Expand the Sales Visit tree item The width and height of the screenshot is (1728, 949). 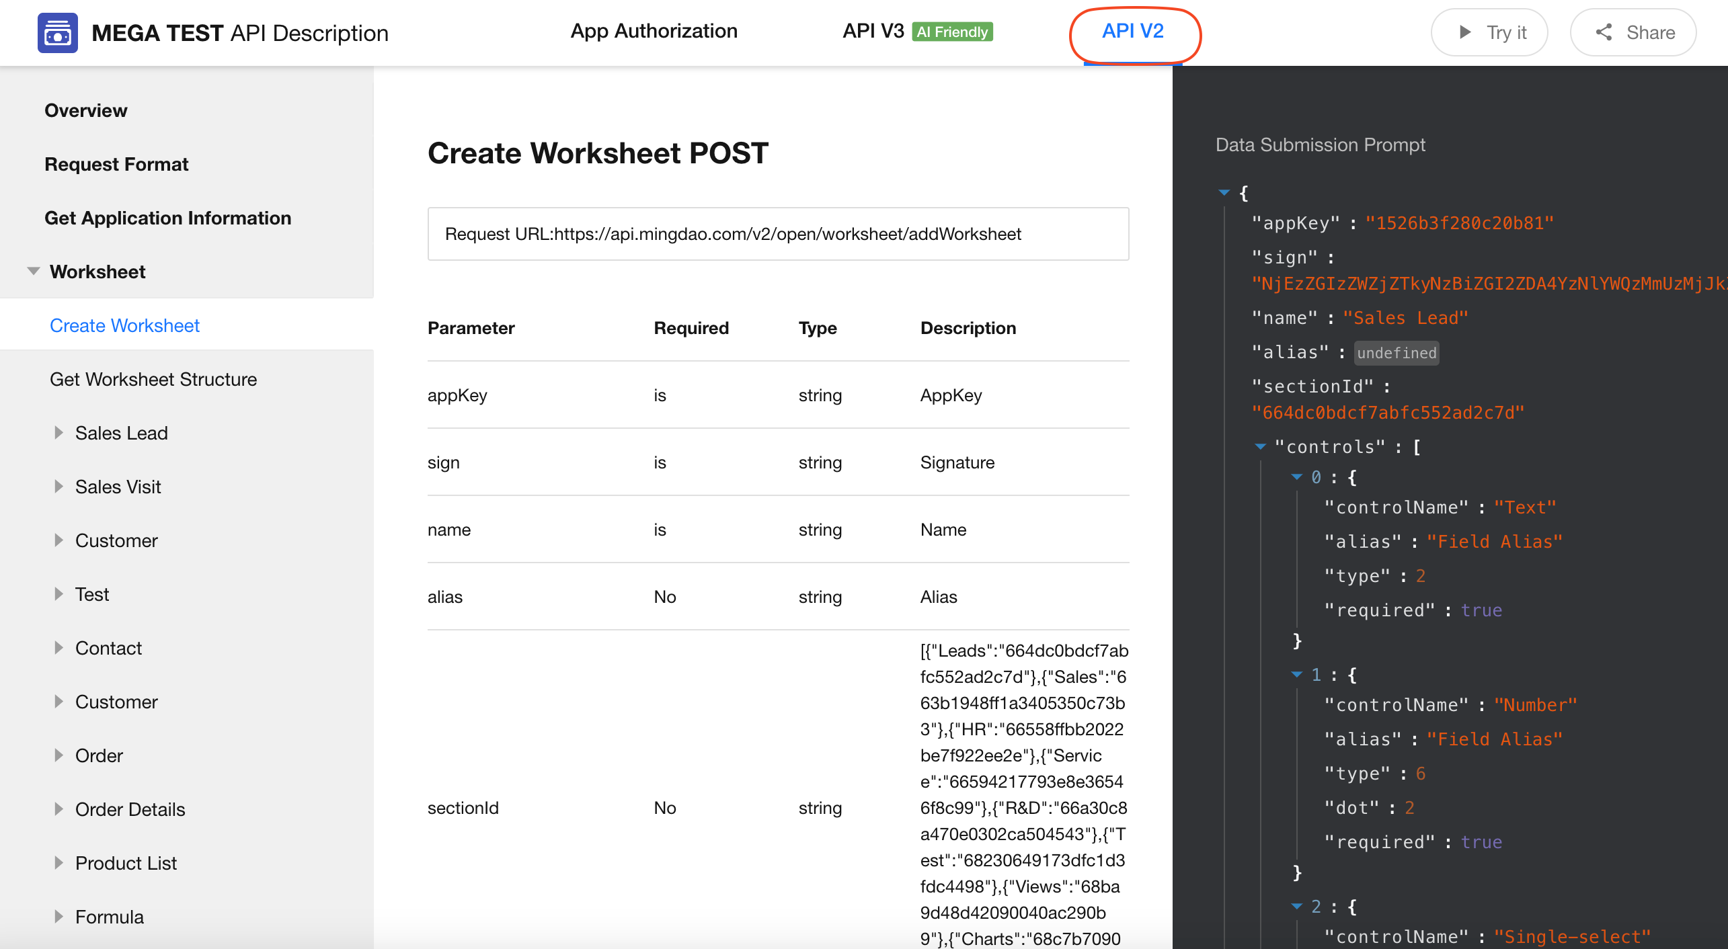(x=58, y=487)
